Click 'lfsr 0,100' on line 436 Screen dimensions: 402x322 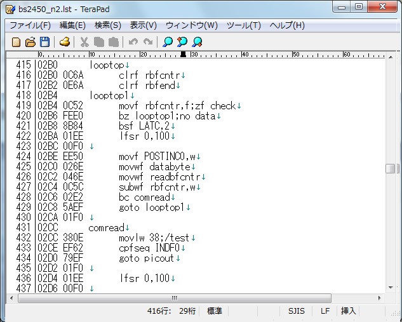click(145, 278)
